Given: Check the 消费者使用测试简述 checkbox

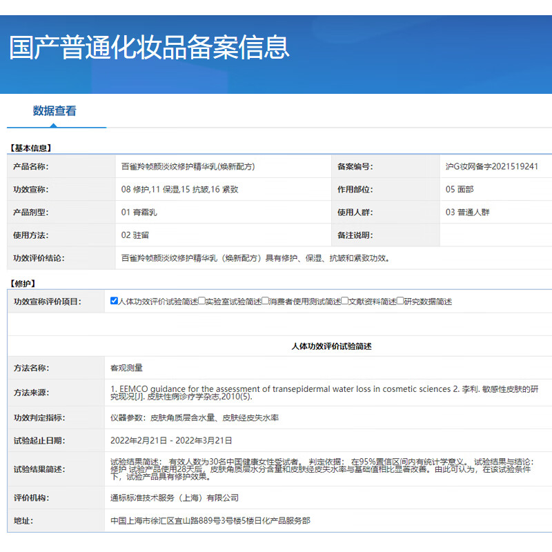Looking at the screenshot, I should tap(265, 301).
